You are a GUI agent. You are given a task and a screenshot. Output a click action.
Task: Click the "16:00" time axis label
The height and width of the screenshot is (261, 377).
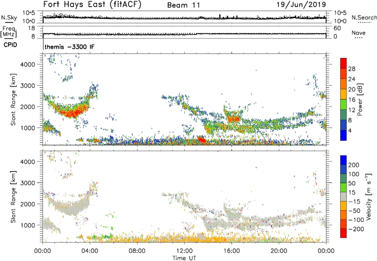[231, 251]
